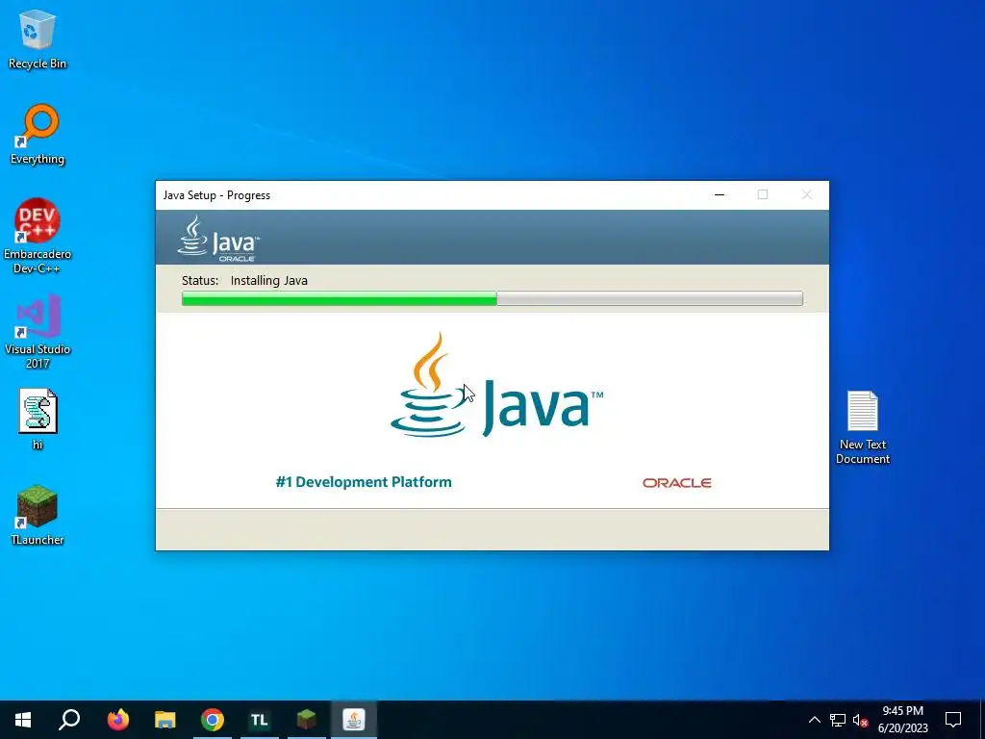This screenshot has height=739, width=985.
Task: Select the Embarcadero Dev-C++ desktop shortcut
Action: point(38,237)
